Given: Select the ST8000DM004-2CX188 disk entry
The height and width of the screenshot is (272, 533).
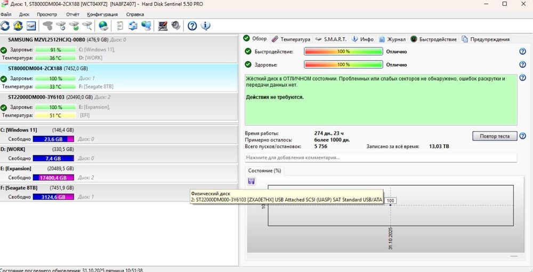Looking at the screenshot, I should pos(119,77).
